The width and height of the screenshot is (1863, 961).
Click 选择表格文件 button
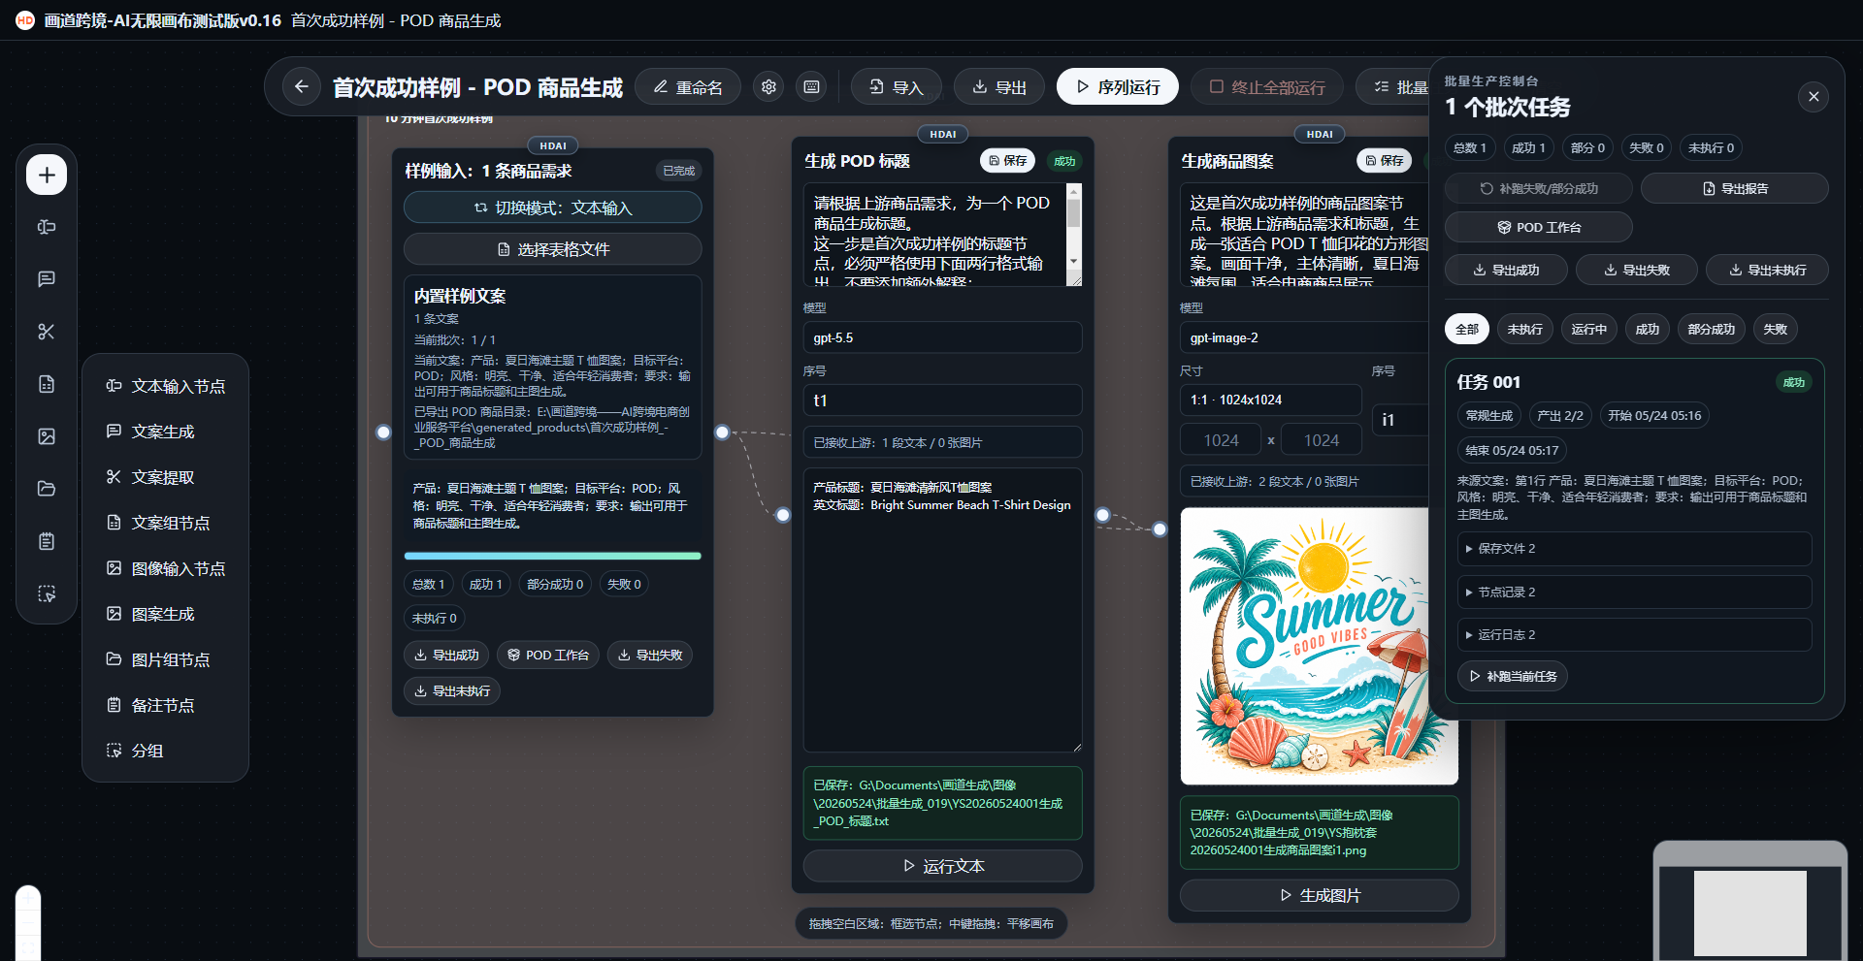click(552, 249)
